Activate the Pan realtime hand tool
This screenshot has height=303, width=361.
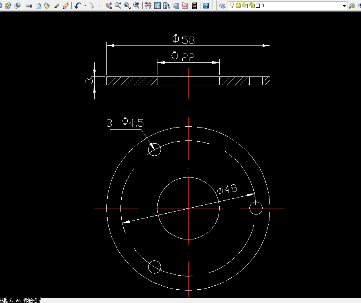click(109, 6)
